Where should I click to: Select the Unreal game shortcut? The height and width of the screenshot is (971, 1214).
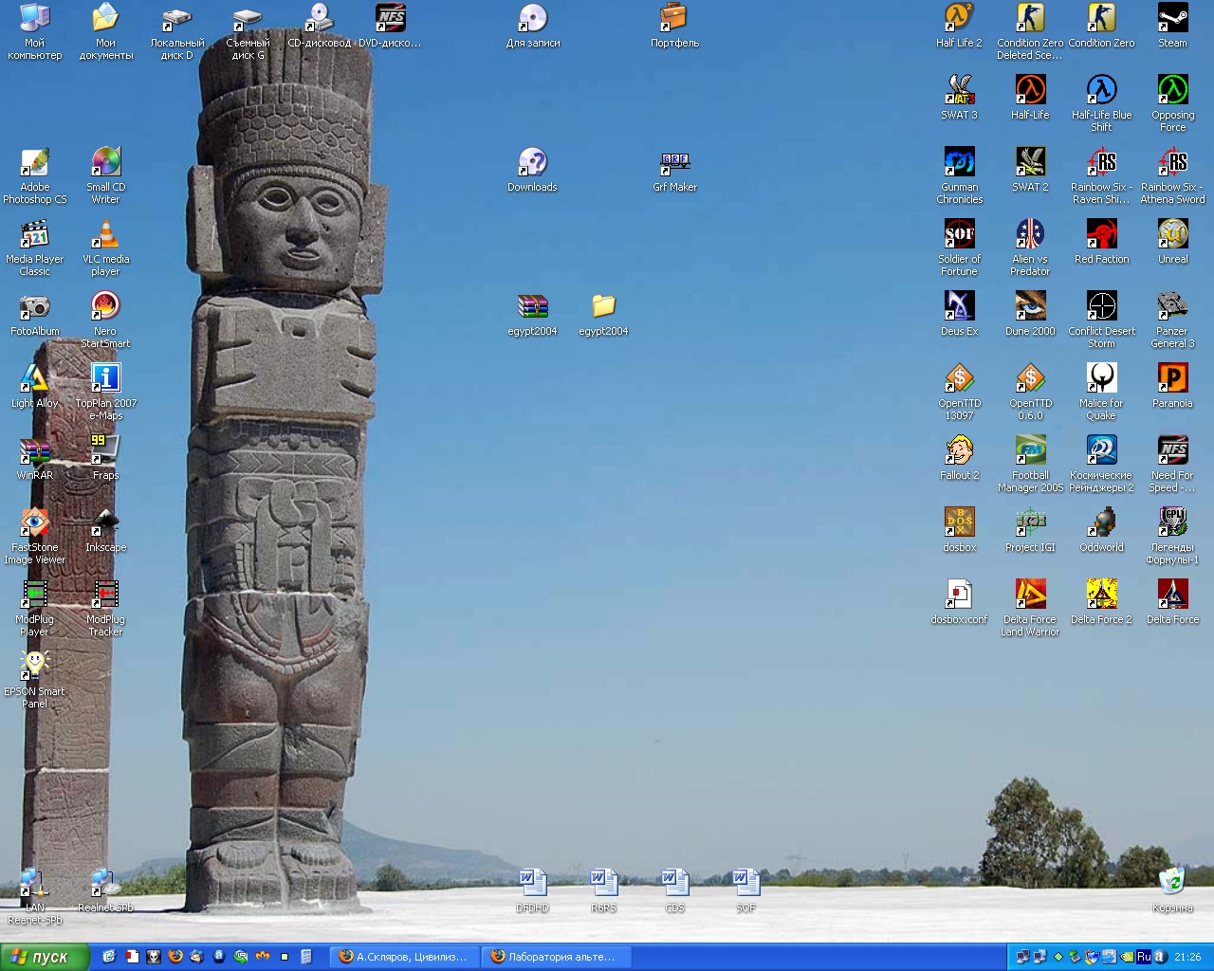(1172, 235)
